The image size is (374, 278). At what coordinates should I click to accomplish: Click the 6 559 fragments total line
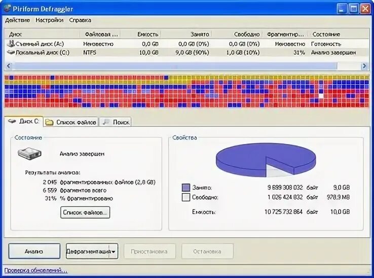74,190
